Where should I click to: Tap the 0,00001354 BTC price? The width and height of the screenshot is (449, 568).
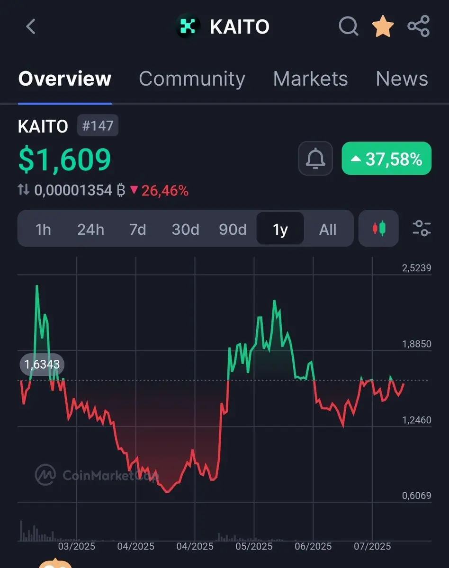(x=80, y=191)
